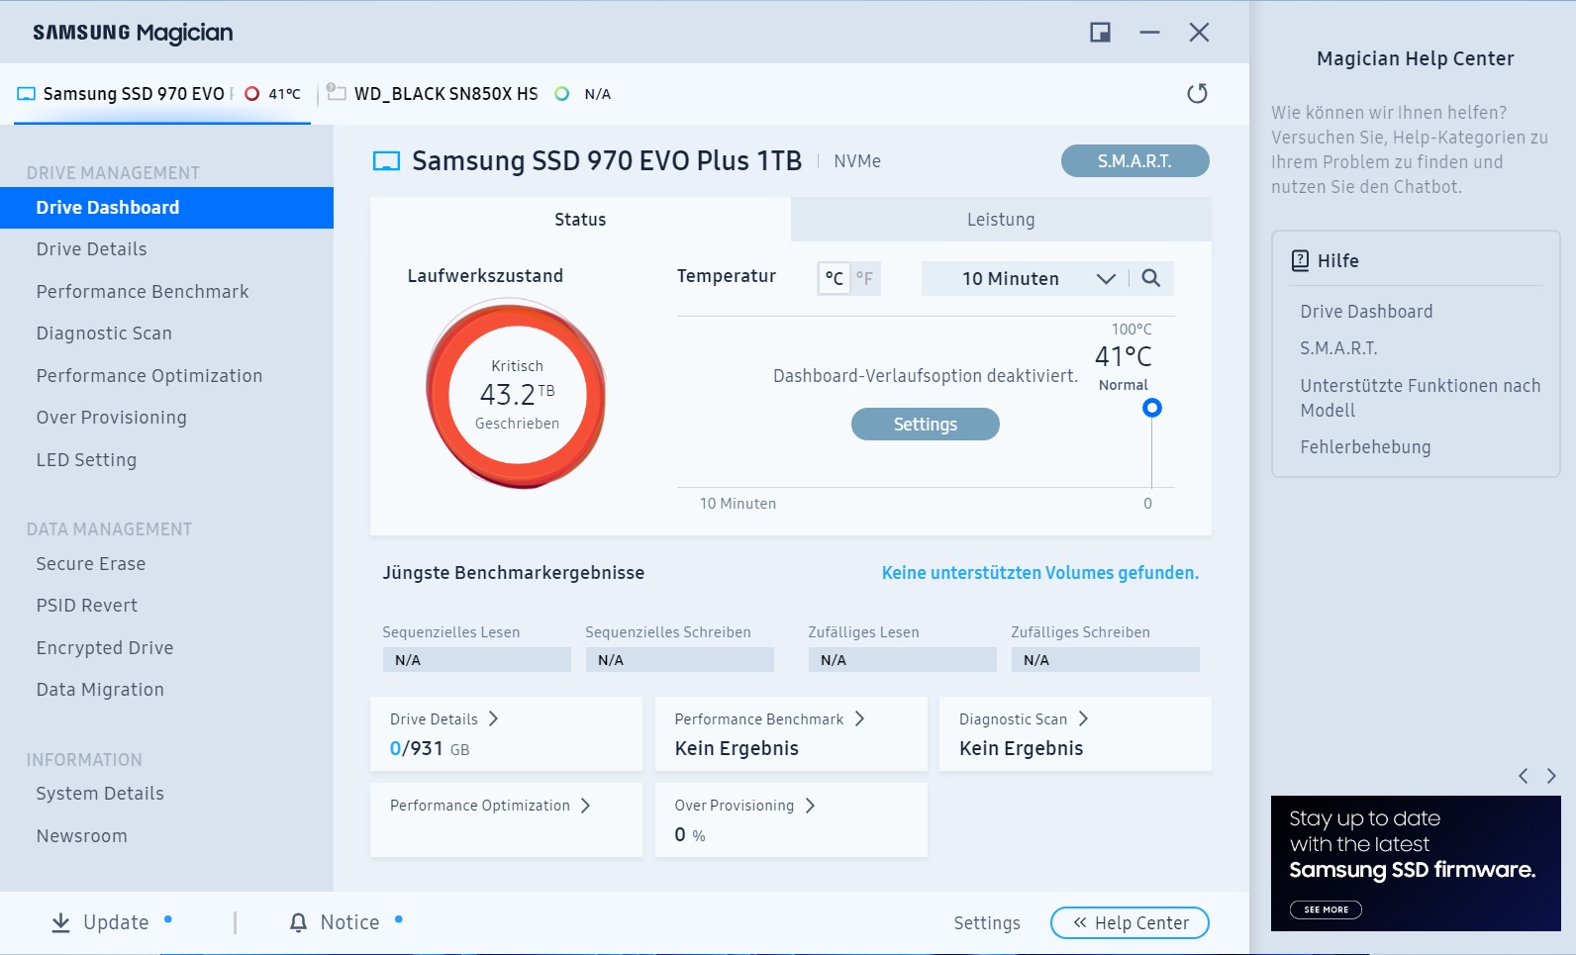
Task: Open Performance Optimization card arrow
Action: click(585, 806)
